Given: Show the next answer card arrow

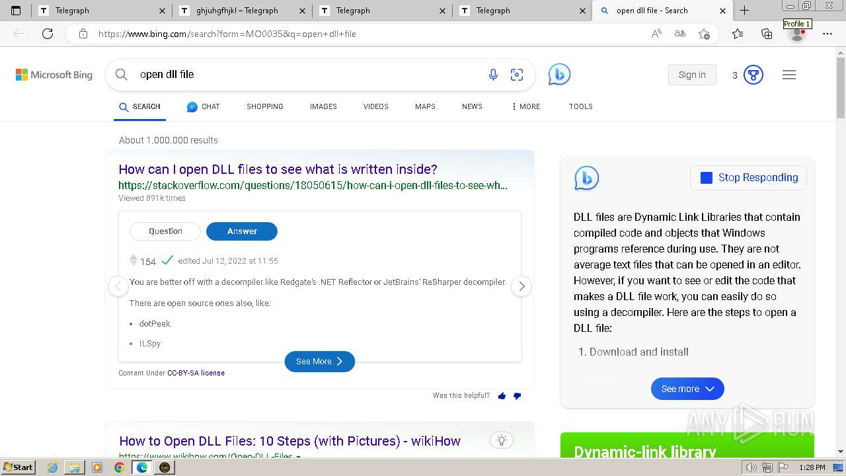Looking at the screenshot, I should tap(521, 286).
